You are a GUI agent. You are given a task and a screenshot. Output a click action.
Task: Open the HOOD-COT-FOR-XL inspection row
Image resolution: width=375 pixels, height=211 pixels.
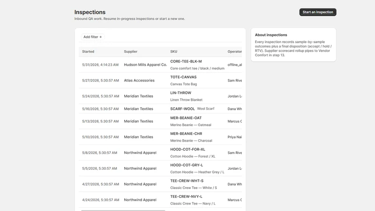pos(160,153)
